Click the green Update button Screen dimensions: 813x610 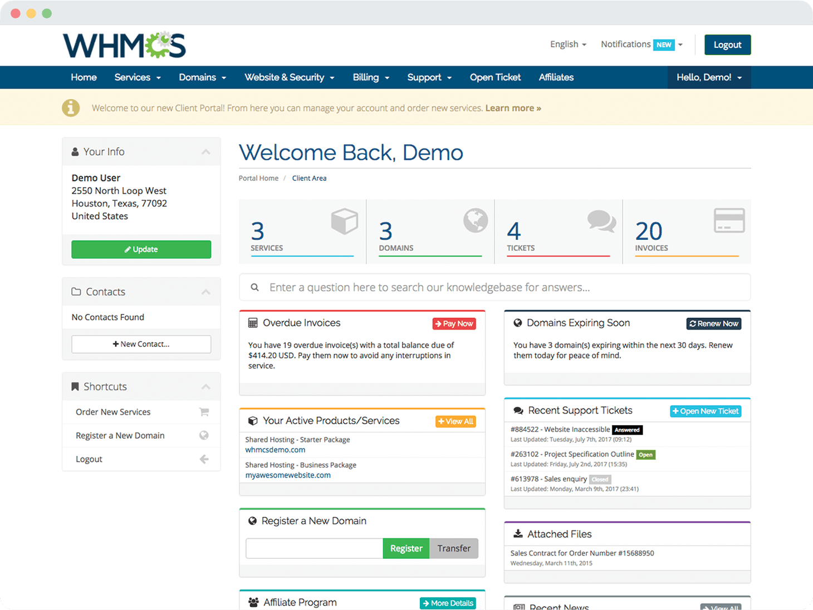tap(141, 249)
